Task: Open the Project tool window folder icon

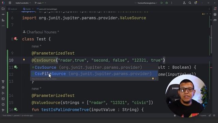Action: [3, 9]
